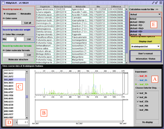Open the Arabidopsis4.txt file dropdown
This screenshot has height=129, width=164.
145,46
